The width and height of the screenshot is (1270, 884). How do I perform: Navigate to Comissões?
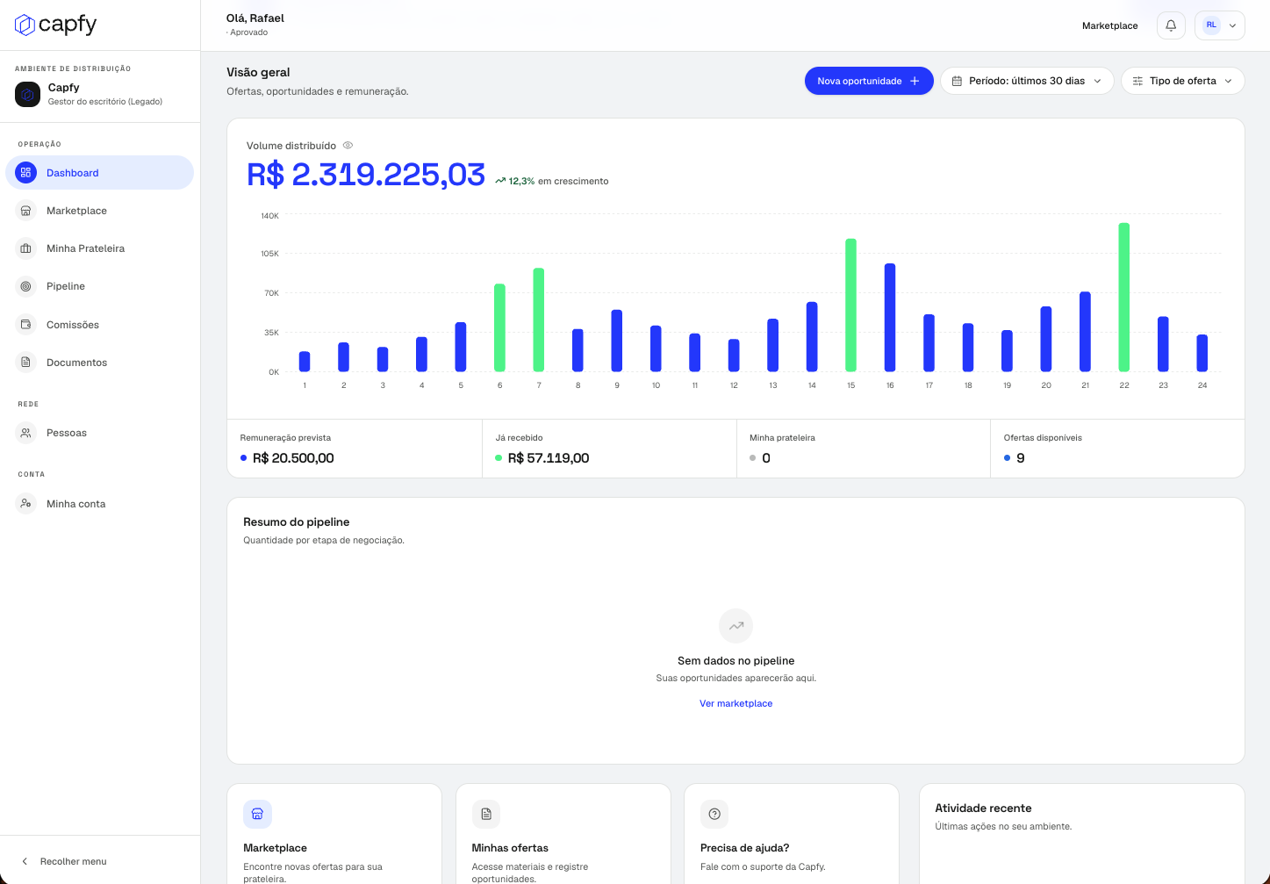99,325
